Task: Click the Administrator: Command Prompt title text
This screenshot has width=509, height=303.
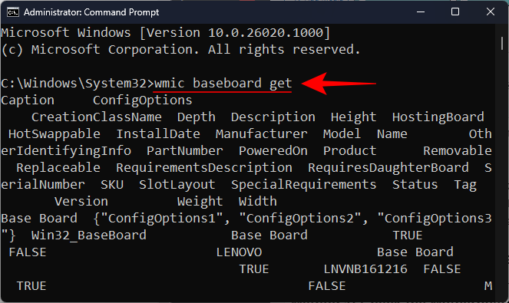Action: pyautogui.click(x=91, y=12)
